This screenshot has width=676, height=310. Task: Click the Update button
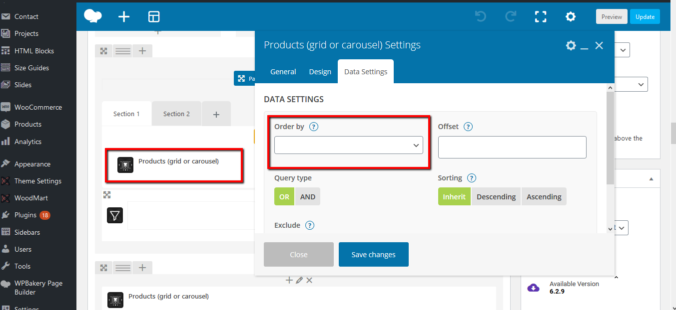tap(645, 16)
